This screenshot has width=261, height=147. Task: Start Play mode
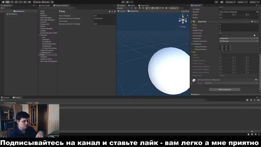pos(123,2)
